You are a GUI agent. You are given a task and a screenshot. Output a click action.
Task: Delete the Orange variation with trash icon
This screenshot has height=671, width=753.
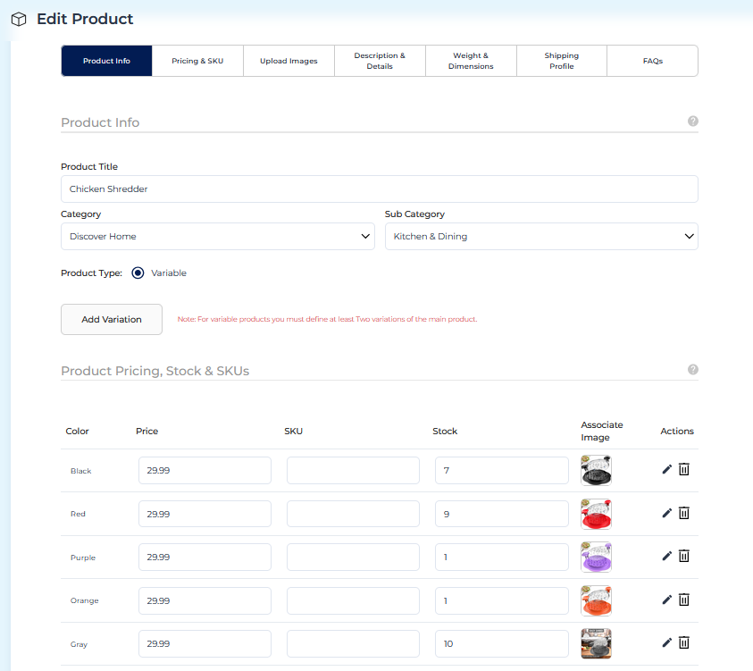[x=684, y=600]
